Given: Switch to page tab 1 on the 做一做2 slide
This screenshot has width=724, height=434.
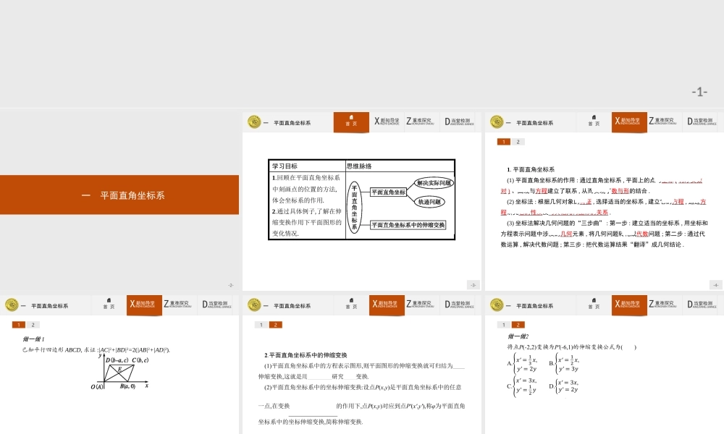Looking at the screenshot, I should click(505, 325).
